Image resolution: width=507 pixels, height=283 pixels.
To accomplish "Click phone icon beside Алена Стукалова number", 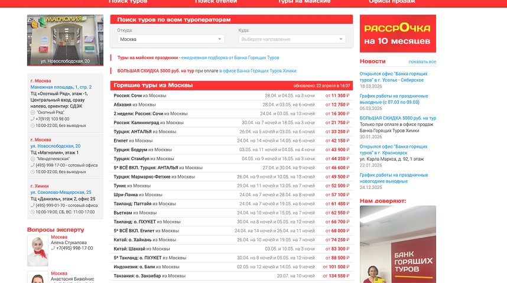I will coord(53,248).
